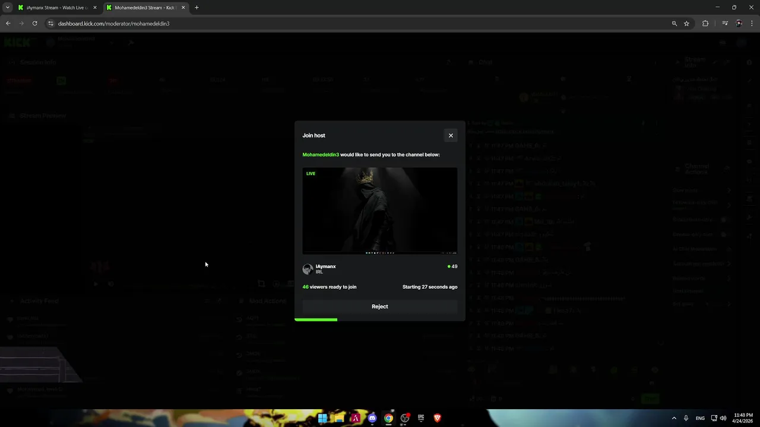Select the Mohamedeldin3 Stream browser tab
The width and height of the screenshot is (760, 427).
(x=145, y=8)
